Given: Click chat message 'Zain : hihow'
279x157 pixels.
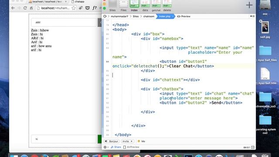Looking at the screenshot, I should [x=40, y=30].
